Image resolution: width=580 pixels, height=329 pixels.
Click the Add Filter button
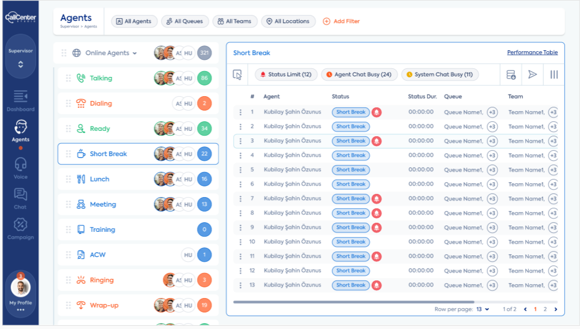[x=341, y=21]
